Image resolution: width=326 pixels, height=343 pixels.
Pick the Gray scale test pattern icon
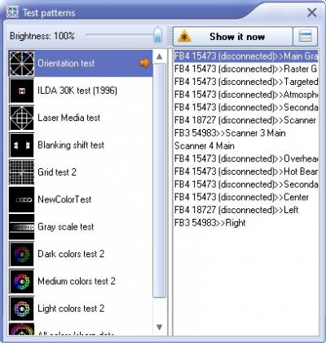tap(22, 227)
